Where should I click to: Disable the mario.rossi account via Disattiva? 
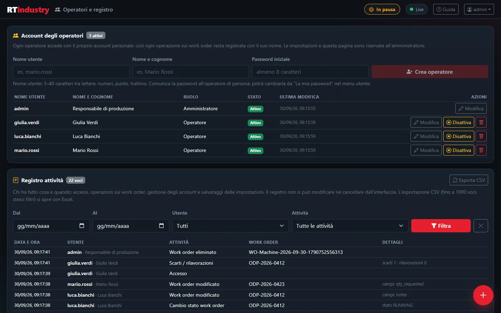tap(459, 150)
